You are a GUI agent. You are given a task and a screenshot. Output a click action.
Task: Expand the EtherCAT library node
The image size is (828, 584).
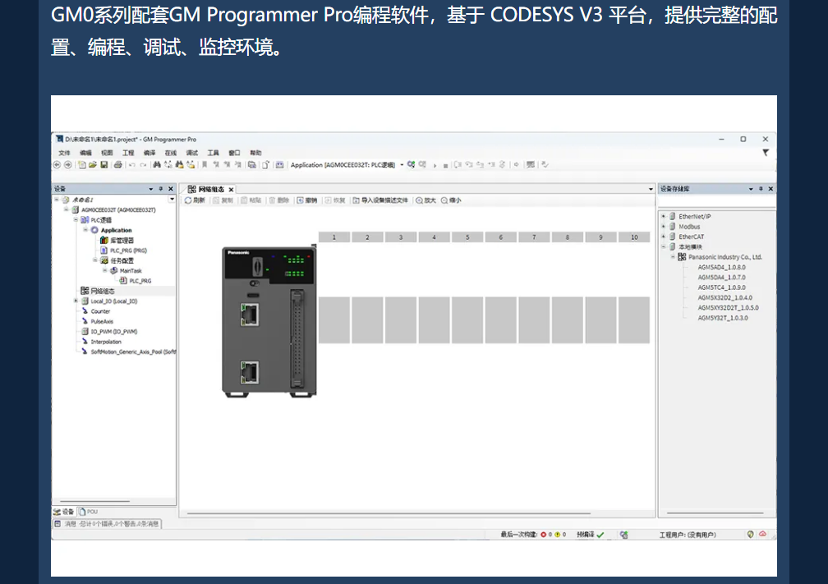coord(664,236)
